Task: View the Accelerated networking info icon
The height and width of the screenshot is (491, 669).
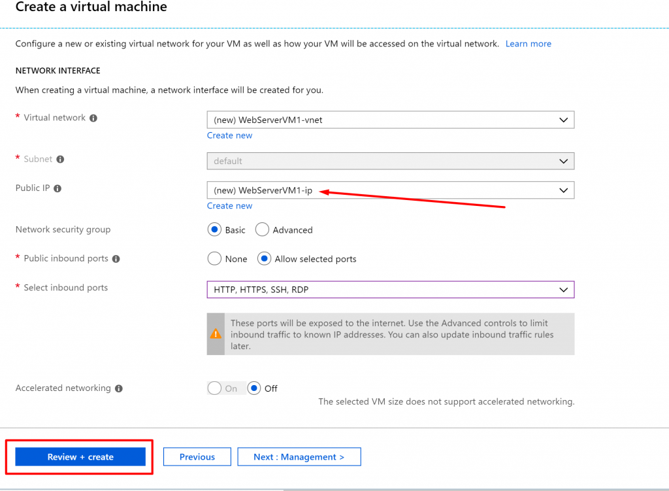Action: click(x=119, y=388)
